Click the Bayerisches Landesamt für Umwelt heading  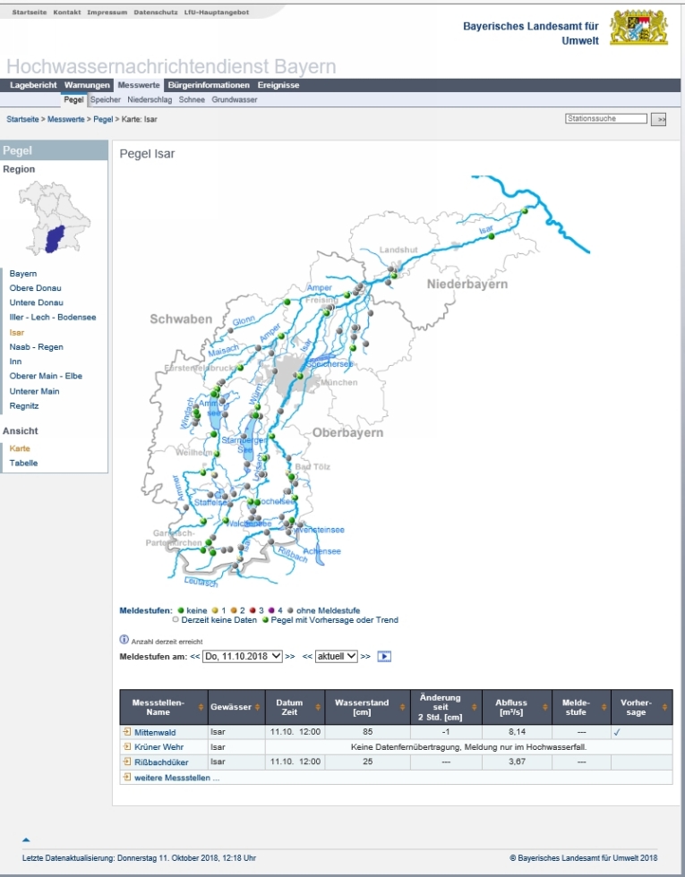click(x=530, y=33)
